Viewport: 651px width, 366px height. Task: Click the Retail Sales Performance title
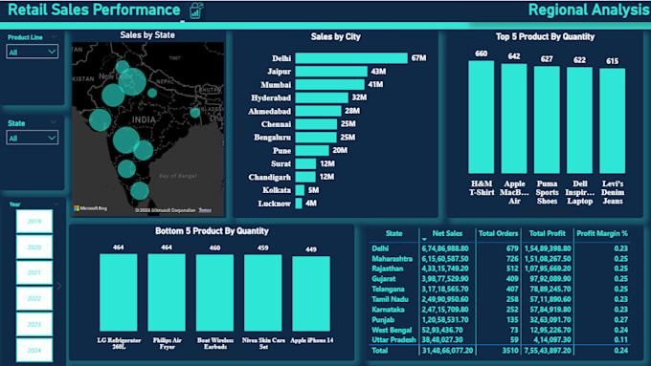click(x=94, y=10)
